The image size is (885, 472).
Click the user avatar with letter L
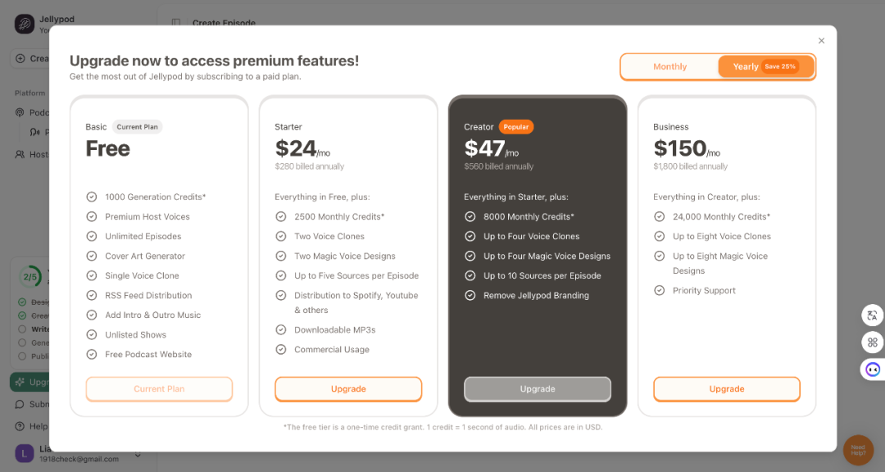point(25,453)
